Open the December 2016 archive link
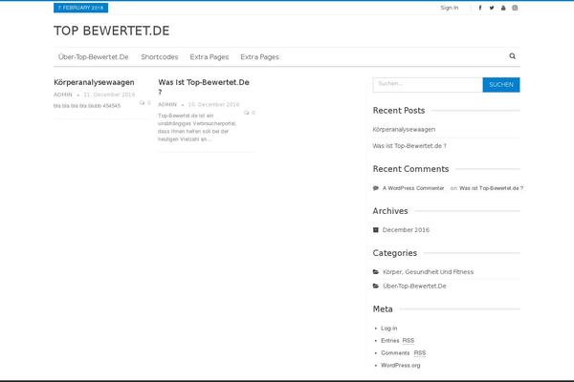The image size is (574, 382). (406, 230)
